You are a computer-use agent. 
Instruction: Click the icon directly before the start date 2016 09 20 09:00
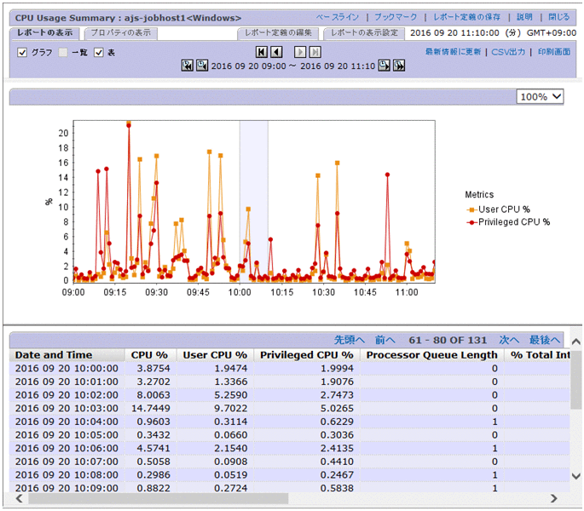click(201, 66)
